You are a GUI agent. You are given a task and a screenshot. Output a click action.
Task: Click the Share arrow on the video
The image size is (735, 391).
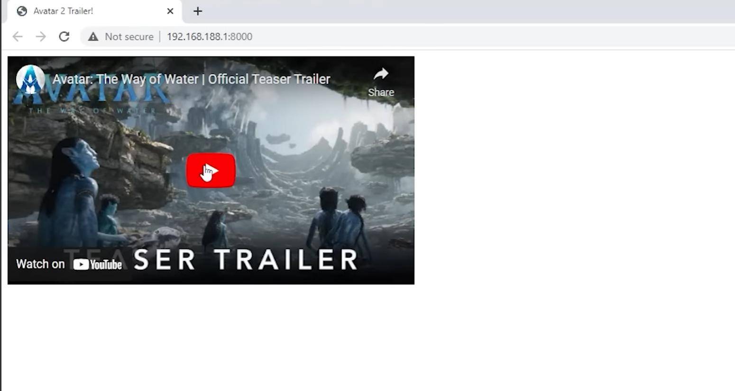coord(381,82)
